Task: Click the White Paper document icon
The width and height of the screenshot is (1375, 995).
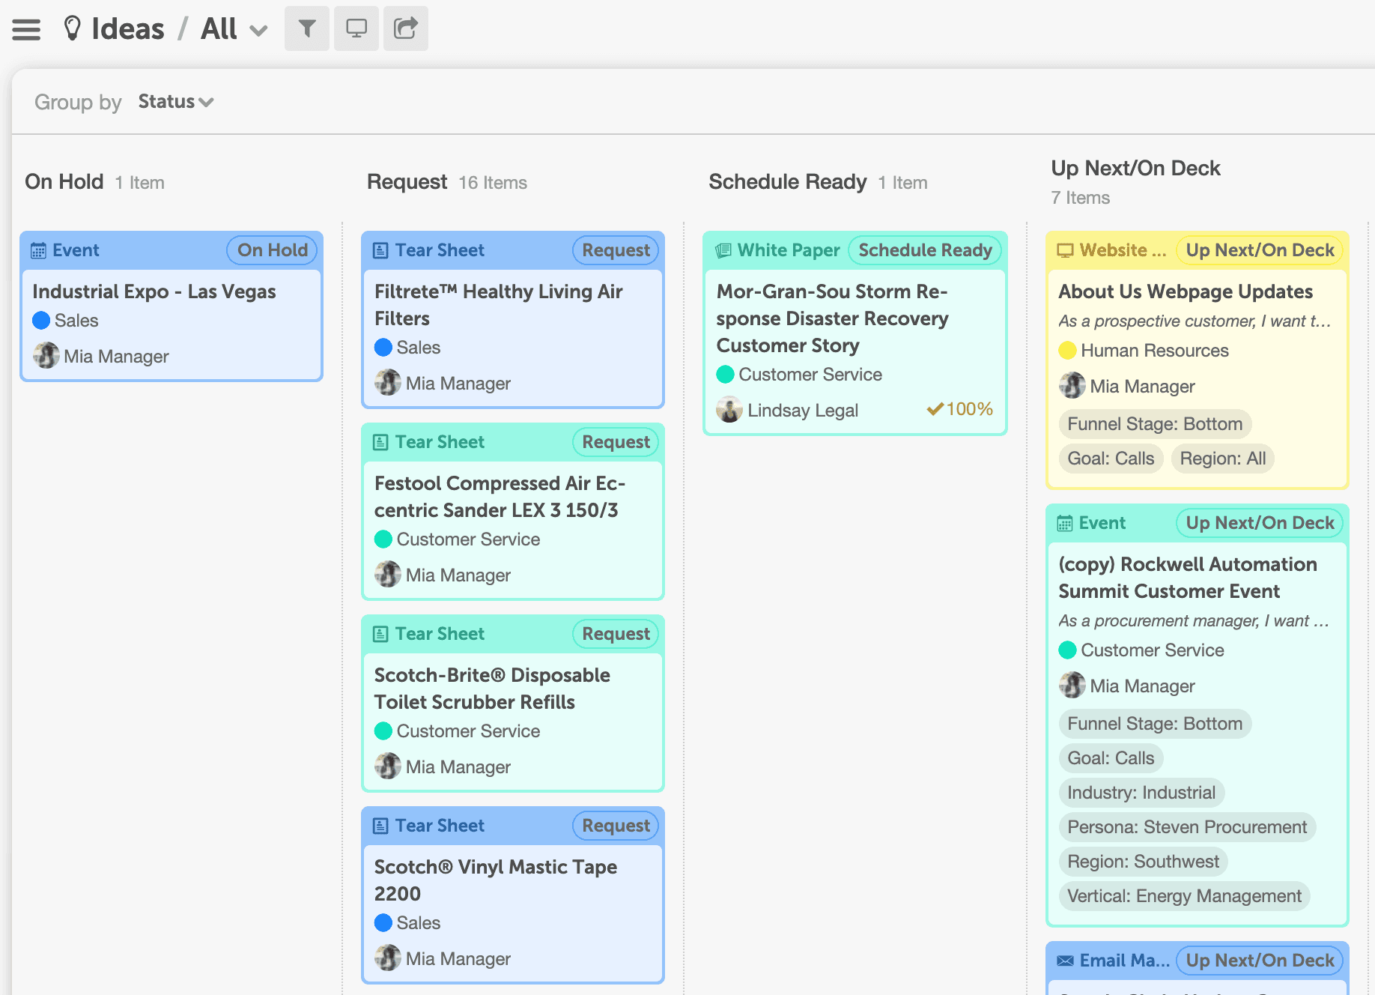Action: click(723, 250)
